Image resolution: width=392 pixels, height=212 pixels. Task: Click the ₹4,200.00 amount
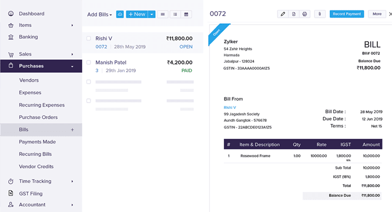[x=180, y=62]
